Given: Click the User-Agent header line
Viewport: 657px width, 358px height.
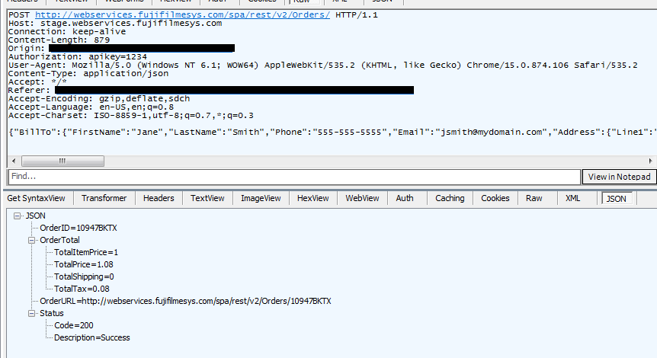Looking at the screenshot, I should pyautogui.click(x=322, y=66).
